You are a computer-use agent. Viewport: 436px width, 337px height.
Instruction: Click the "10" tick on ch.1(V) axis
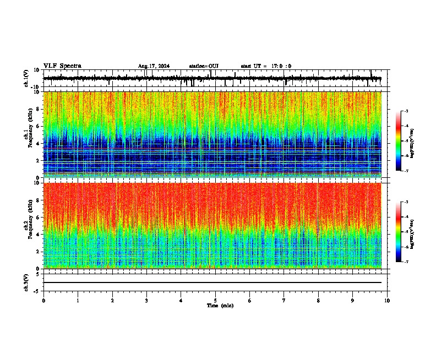pyautogui.click(x=37, y=70)
